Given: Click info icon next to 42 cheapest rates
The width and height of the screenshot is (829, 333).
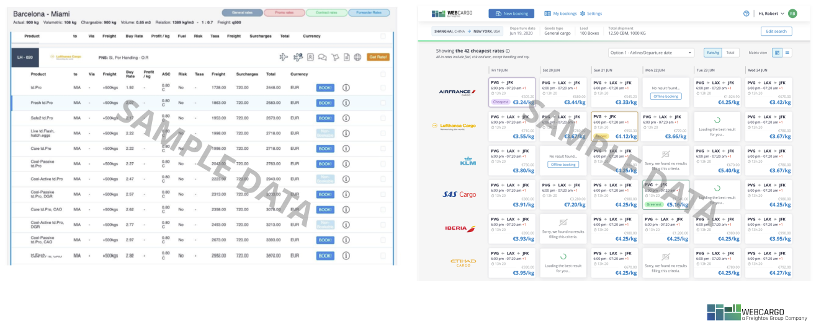Looking at the screenshot, I should point(508,51).
